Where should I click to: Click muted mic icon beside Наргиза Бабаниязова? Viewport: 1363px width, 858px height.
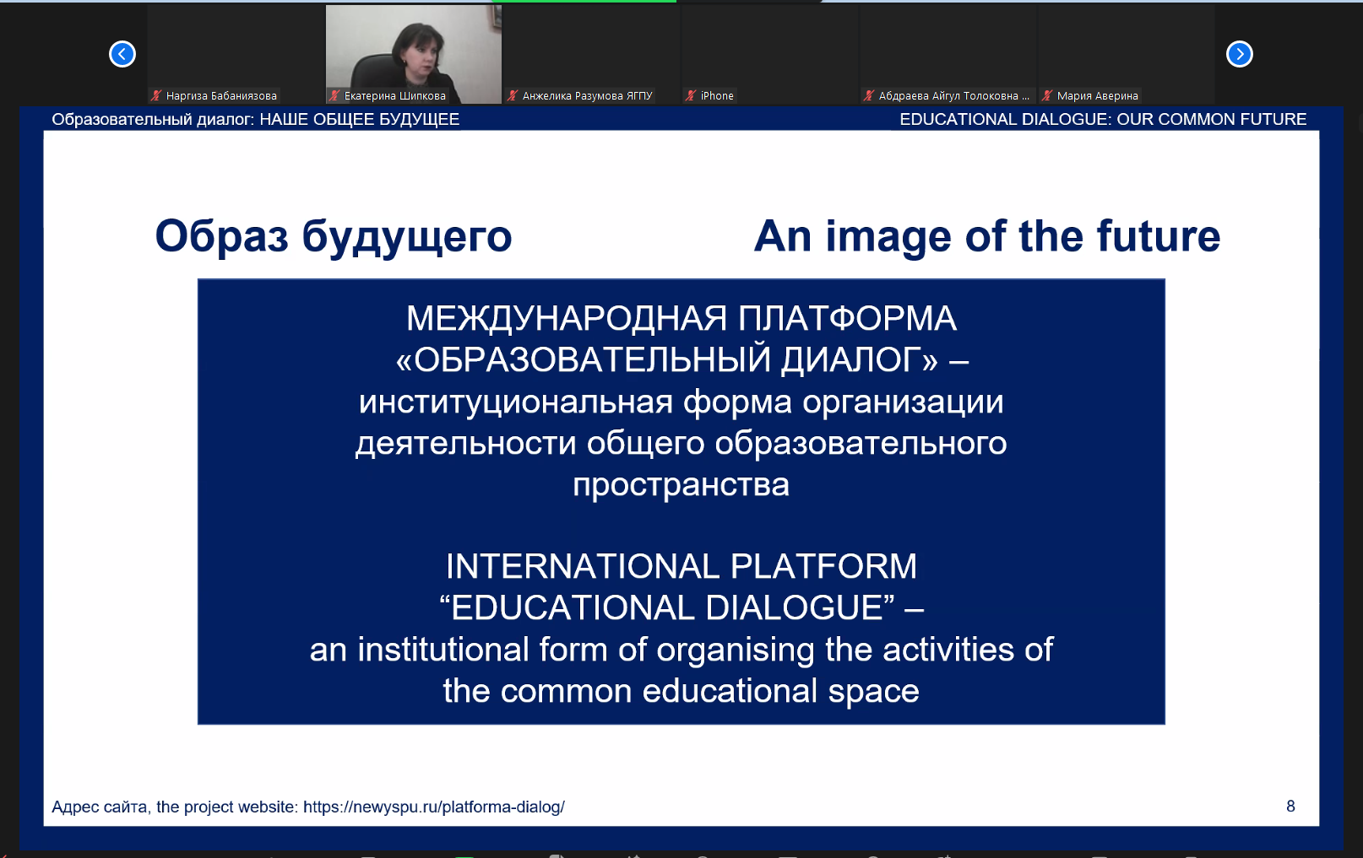[x=156, y=96]
